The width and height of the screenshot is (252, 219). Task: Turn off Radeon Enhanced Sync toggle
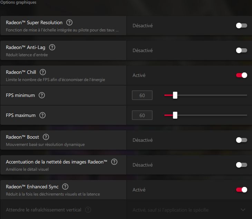coord(241,190)
